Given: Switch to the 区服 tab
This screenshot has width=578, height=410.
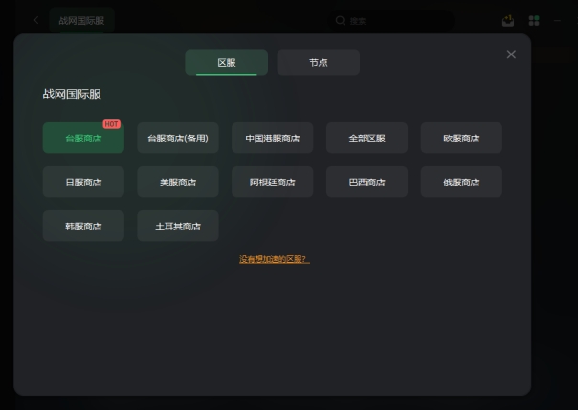Looking at the screenshot, I should point(227,62).
